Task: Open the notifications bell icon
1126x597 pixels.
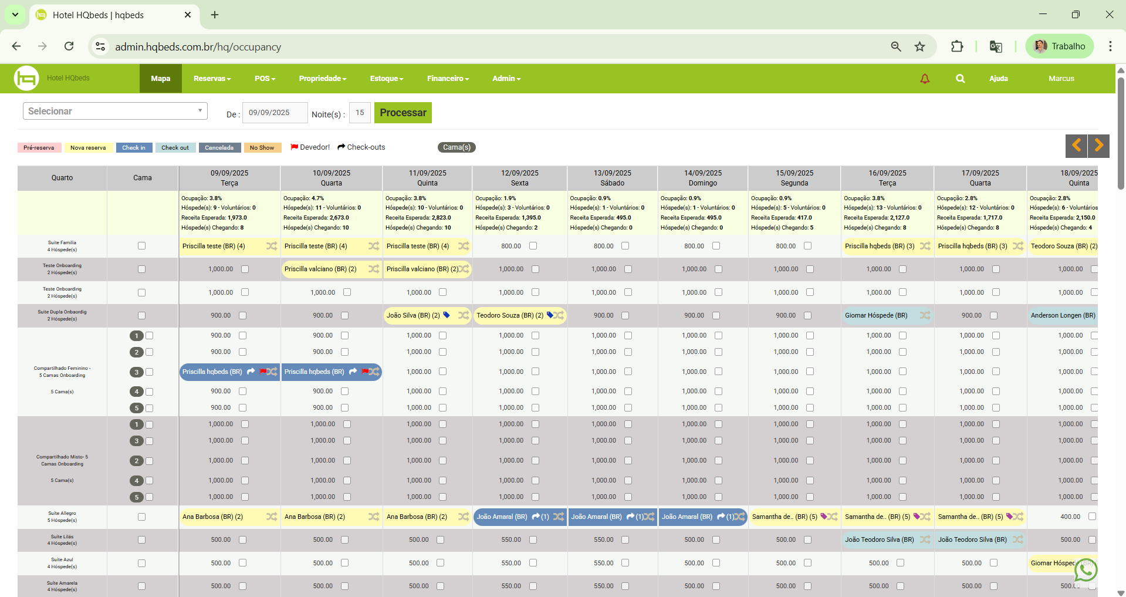Action: click(x=925, y=78)
